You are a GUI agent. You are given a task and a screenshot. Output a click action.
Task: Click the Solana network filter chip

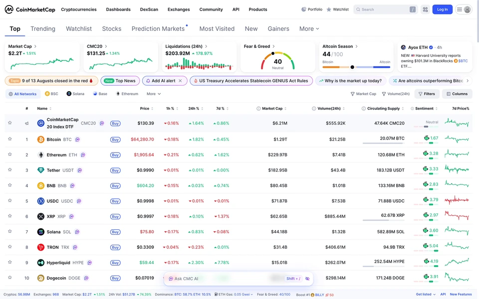click(75, 94)
